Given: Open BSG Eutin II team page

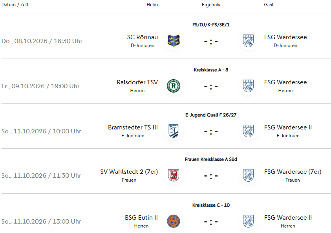Looking at the screenshot, I should [x=141, y=218].
